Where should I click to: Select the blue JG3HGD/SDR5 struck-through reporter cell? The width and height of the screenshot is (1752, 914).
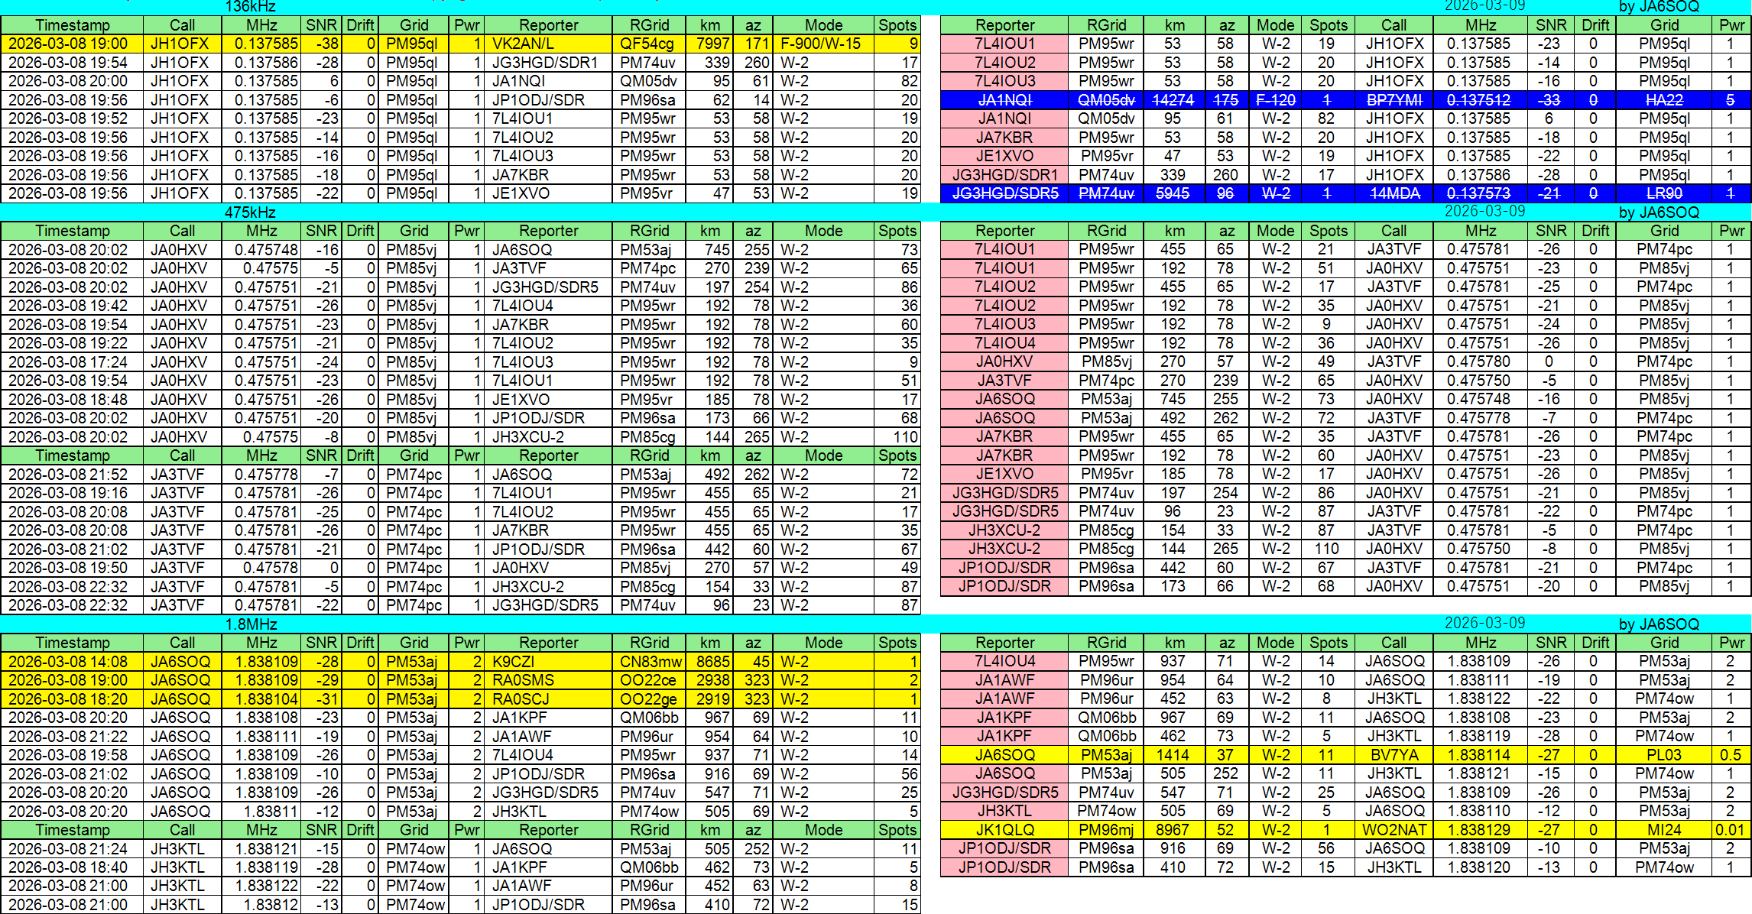[x=1004, y=193]
